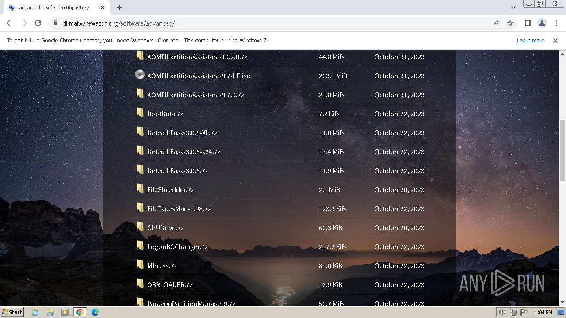This screenshot has width=566, height=318.
Task: Click the MPress.7z archive icon
Action: point(140,265)
